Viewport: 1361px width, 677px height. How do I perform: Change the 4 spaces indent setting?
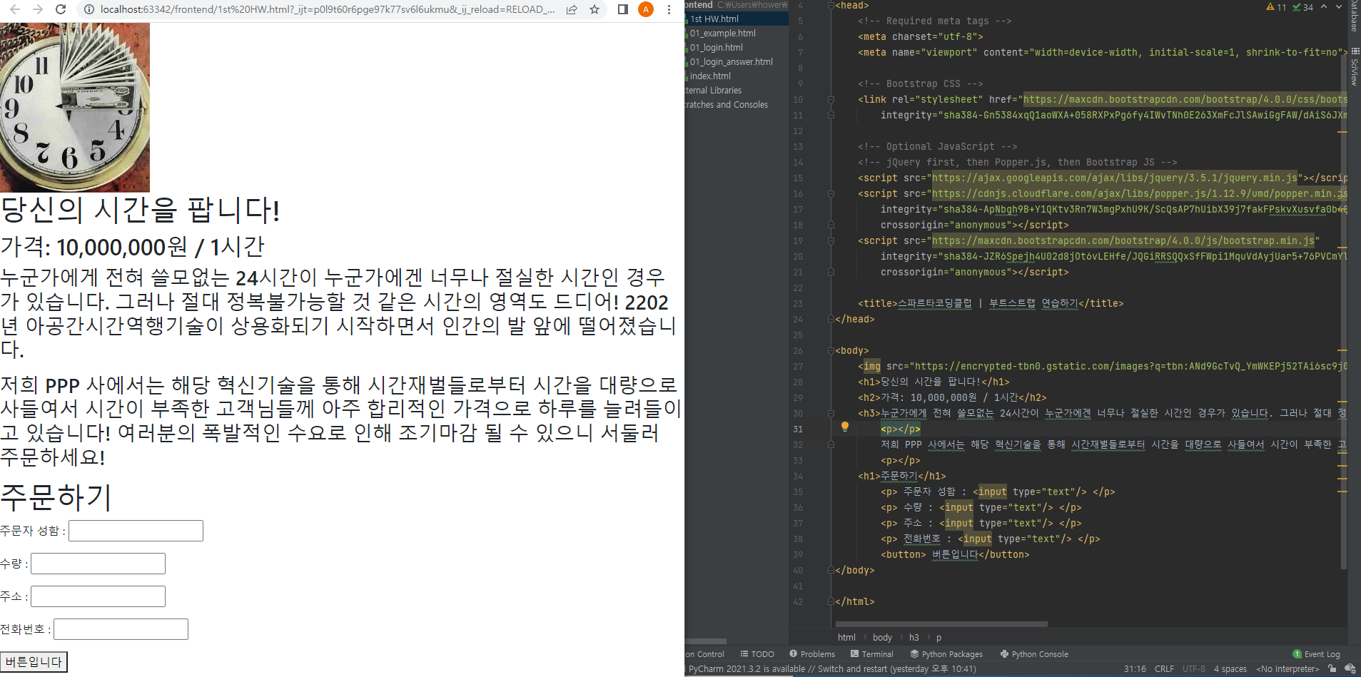pyautogui.click(x=1230, y=669)
